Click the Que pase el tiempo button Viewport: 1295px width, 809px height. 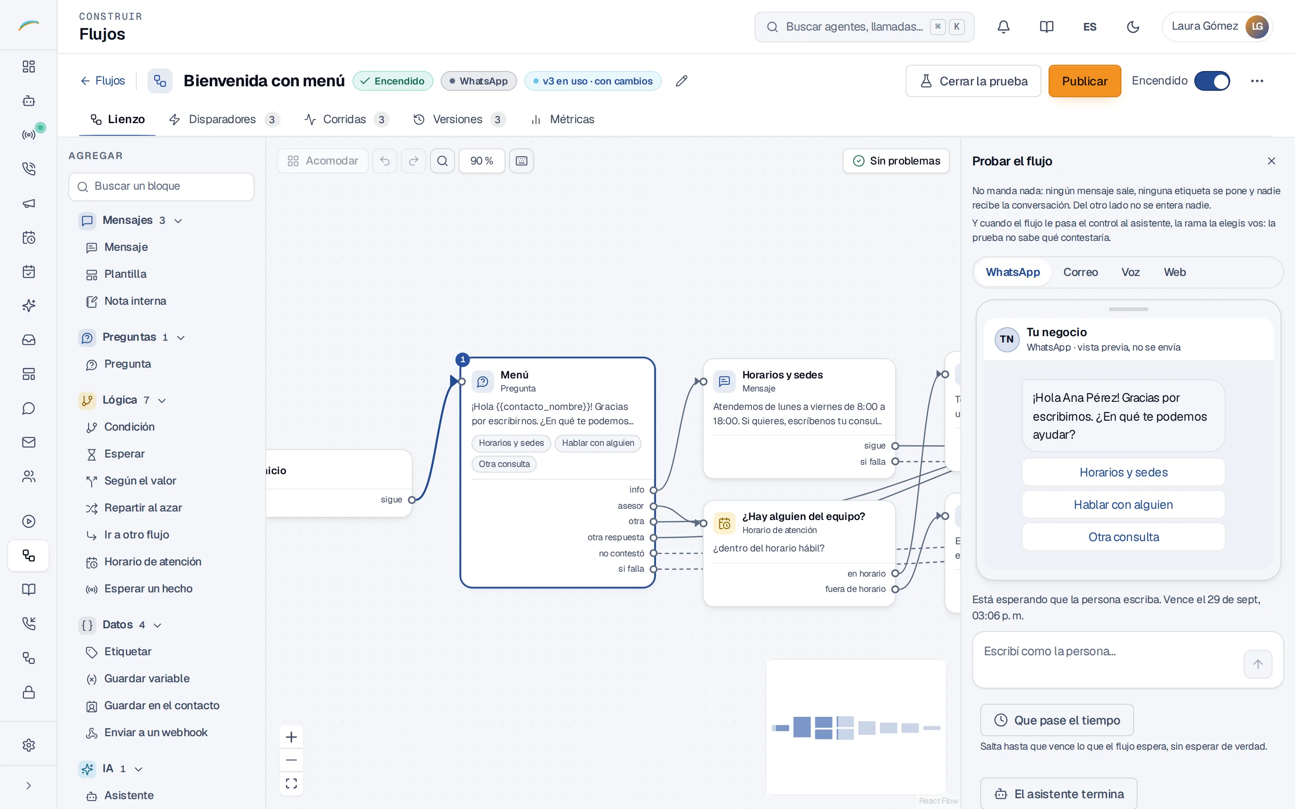tap(1056, 720)
